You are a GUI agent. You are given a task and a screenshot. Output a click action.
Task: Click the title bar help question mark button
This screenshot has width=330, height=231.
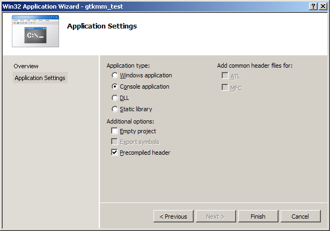[x=313, y=5]
